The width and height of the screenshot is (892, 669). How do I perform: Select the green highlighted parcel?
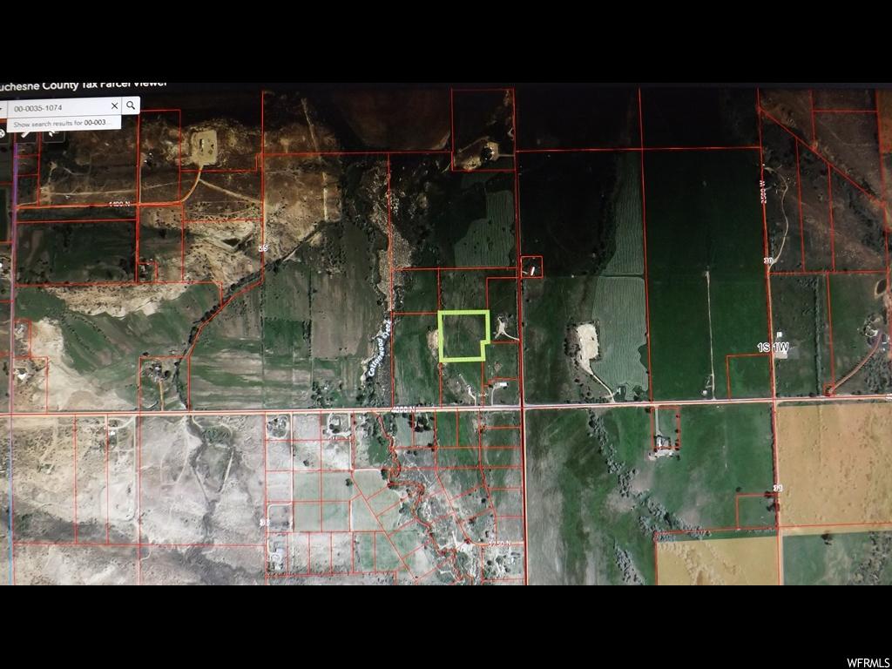coord(463,335)
